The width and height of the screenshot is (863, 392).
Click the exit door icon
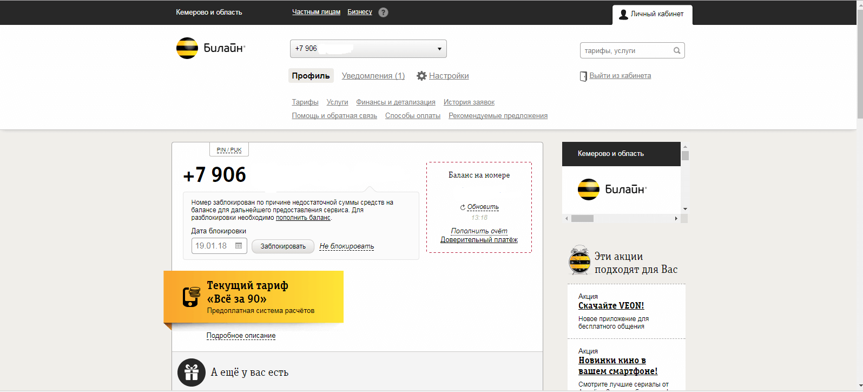[x=583, y=76]
